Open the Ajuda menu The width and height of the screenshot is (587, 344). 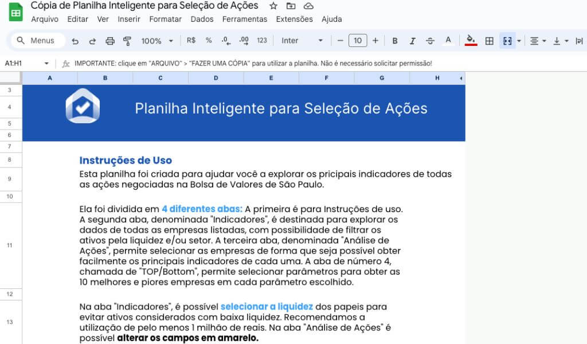point(332,19)
